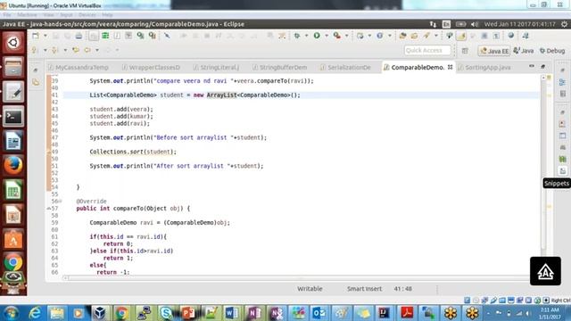
Task: Click the Ubuntu volume indicator icon
Action: click(475, 24)
